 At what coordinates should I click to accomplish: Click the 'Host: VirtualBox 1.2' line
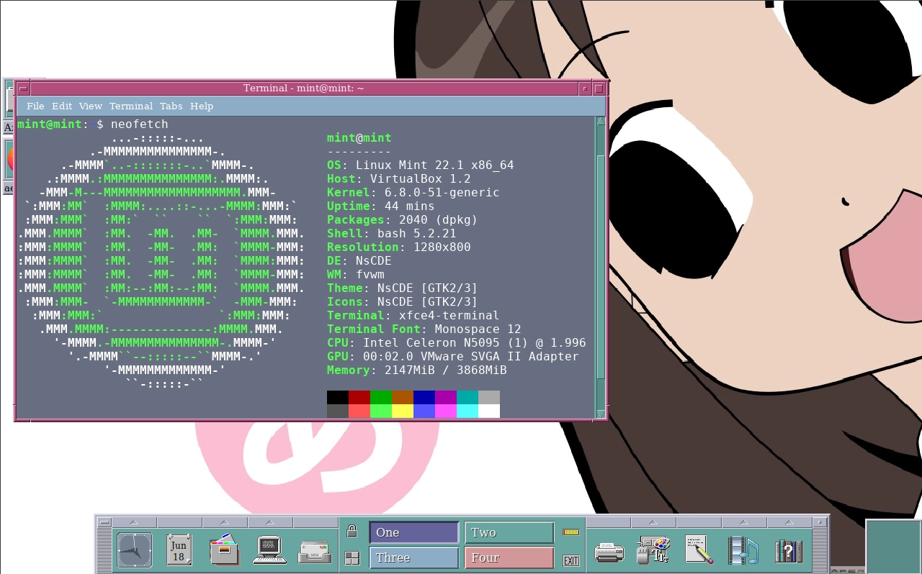(399, 179)
